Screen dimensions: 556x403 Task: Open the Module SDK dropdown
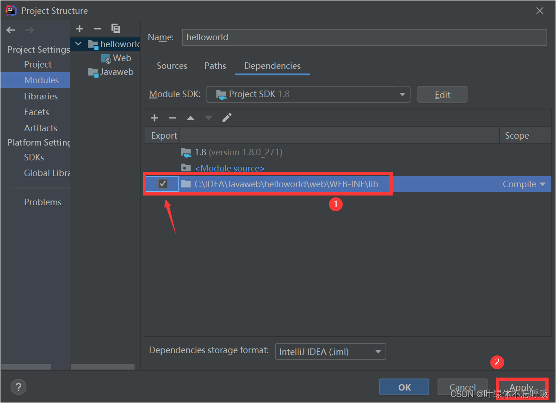click(x=308, y=94)
